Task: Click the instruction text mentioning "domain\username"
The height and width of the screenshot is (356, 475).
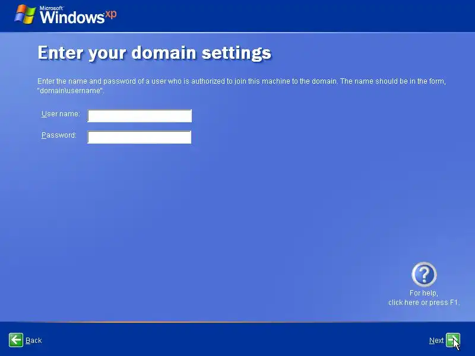Action: pyautogui.click(x=71, y=91)
